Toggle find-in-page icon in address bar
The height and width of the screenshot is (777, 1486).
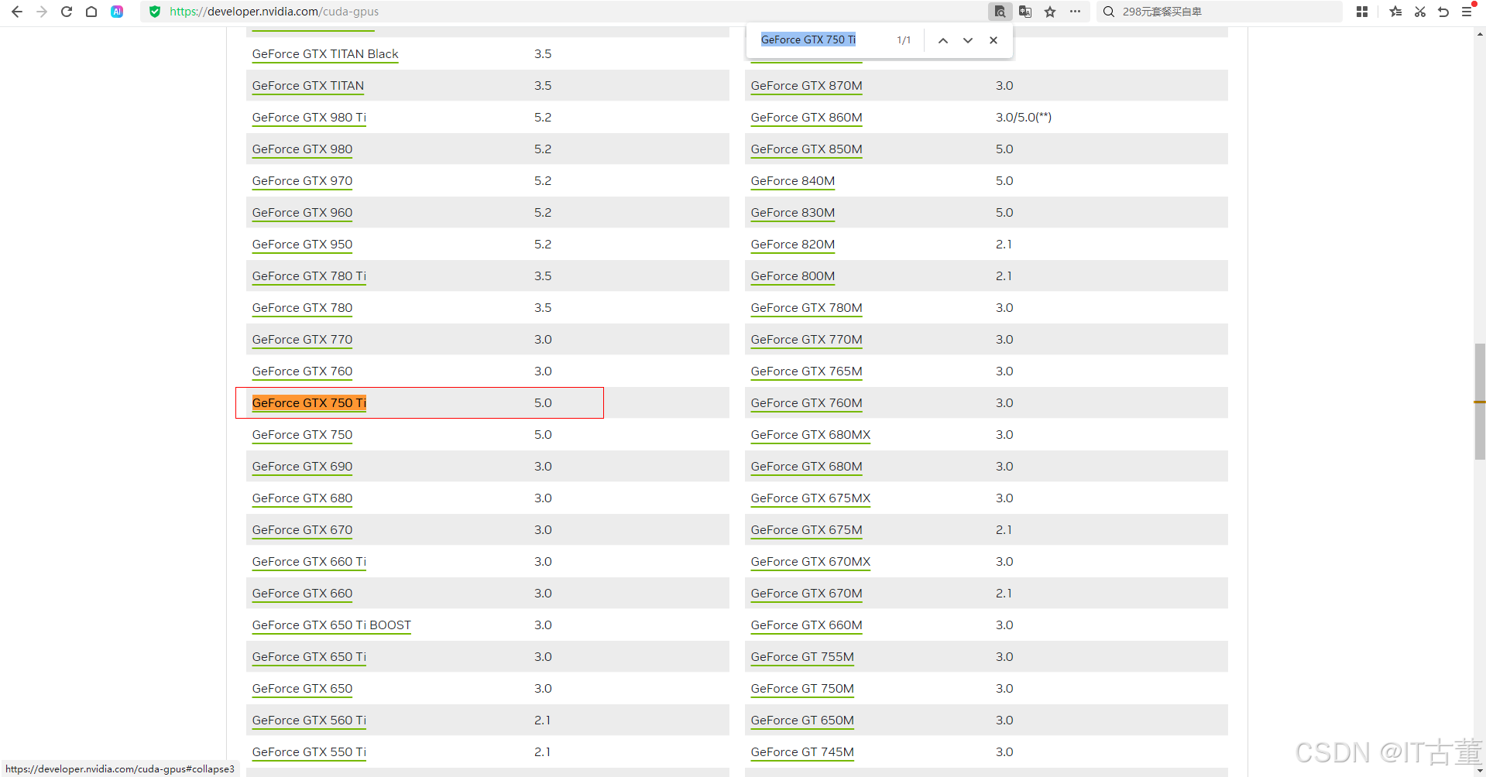coord(1000,12)
